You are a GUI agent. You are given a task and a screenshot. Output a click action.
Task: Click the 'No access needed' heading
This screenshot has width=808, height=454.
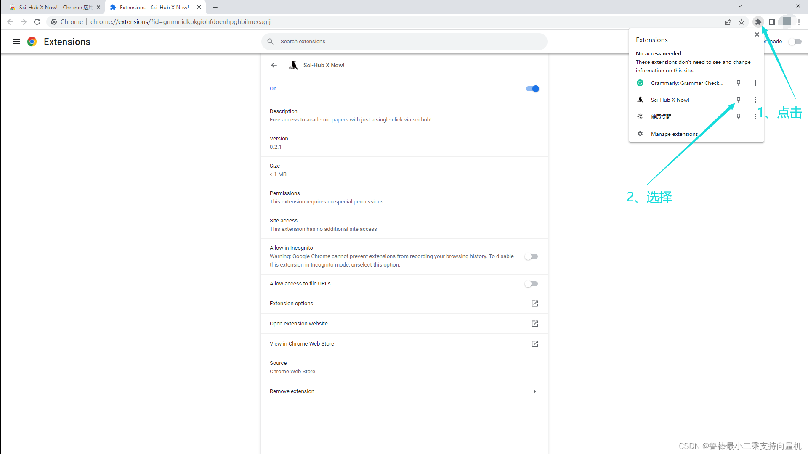coord(658,53)
